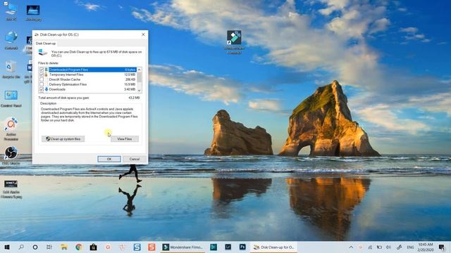The image size is (451, 253).
Task: Open the clock showing 10:45 AM
Action: (x=426, y=247)
